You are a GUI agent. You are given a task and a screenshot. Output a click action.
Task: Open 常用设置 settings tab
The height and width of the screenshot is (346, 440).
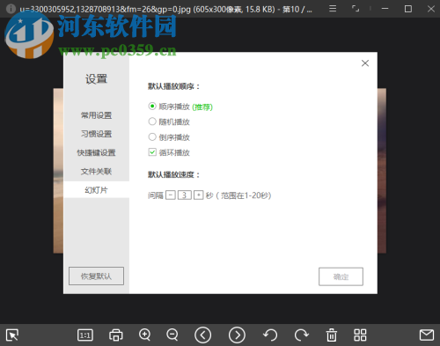[96, 115]
